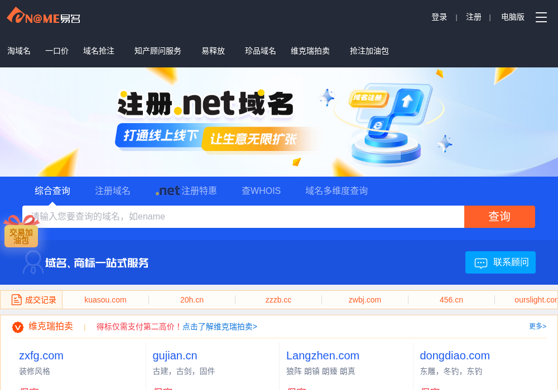Click the 更多> link
Viewport: 558px width, 390px height.
point(537,326)
